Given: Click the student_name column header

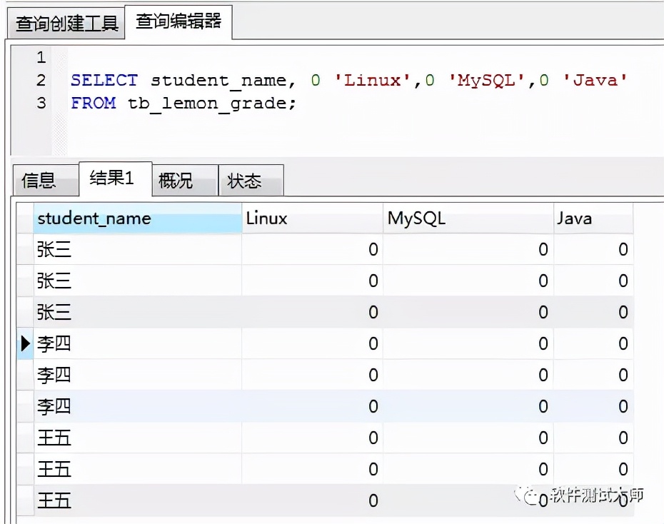Looking at the screenshot, I should [137, 218].
